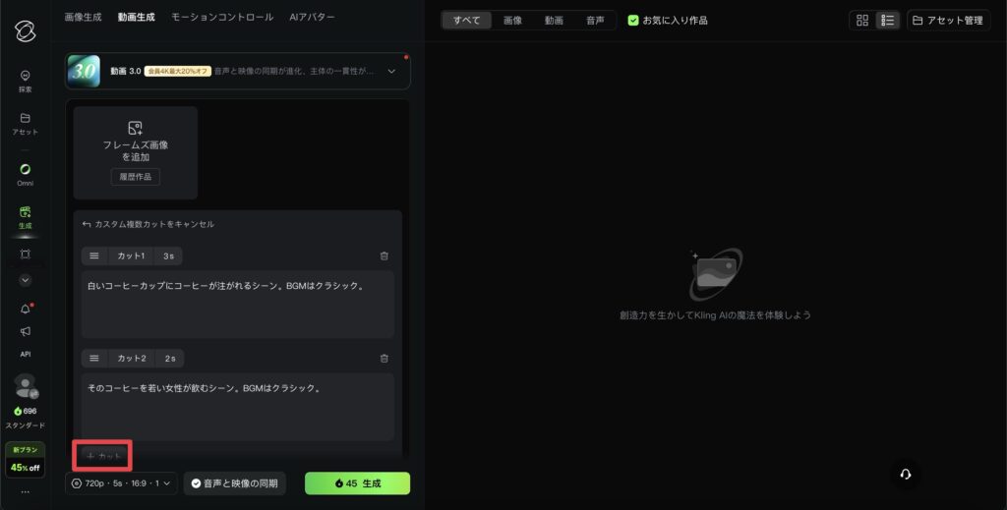Open notifications bell icon in sidebar
This screenshot has width=1007, height=510.
pos(26,309)
